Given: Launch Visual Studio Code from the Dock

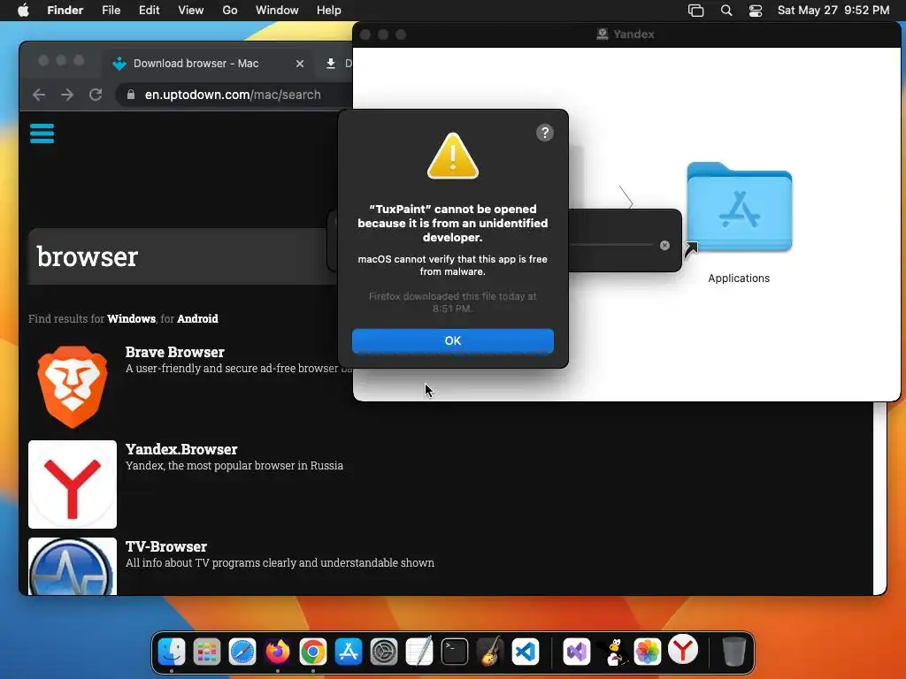Looking at the screenshot, I should [526, 652].
